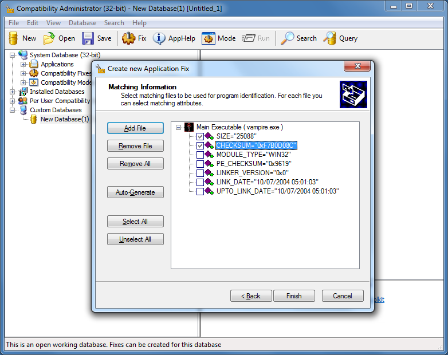Close the Create new Application Fix dialog

357,66
